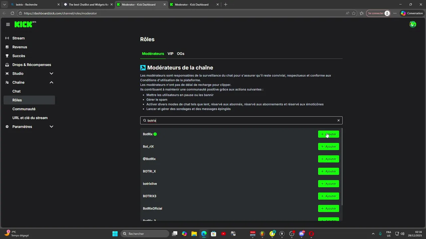The width and height of the screenshot is (426, 239).
Task: Switch to the VIP tab
Action: [170, 54]
